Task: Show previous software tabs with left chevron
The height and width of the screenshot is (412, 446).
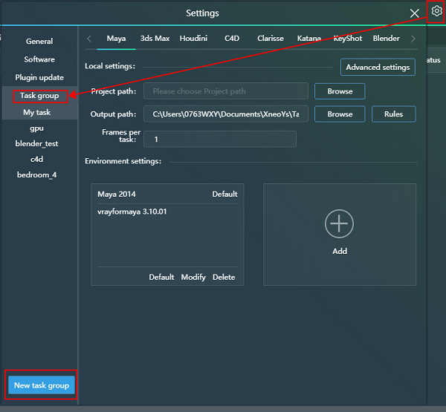Action: coord(89,39)
